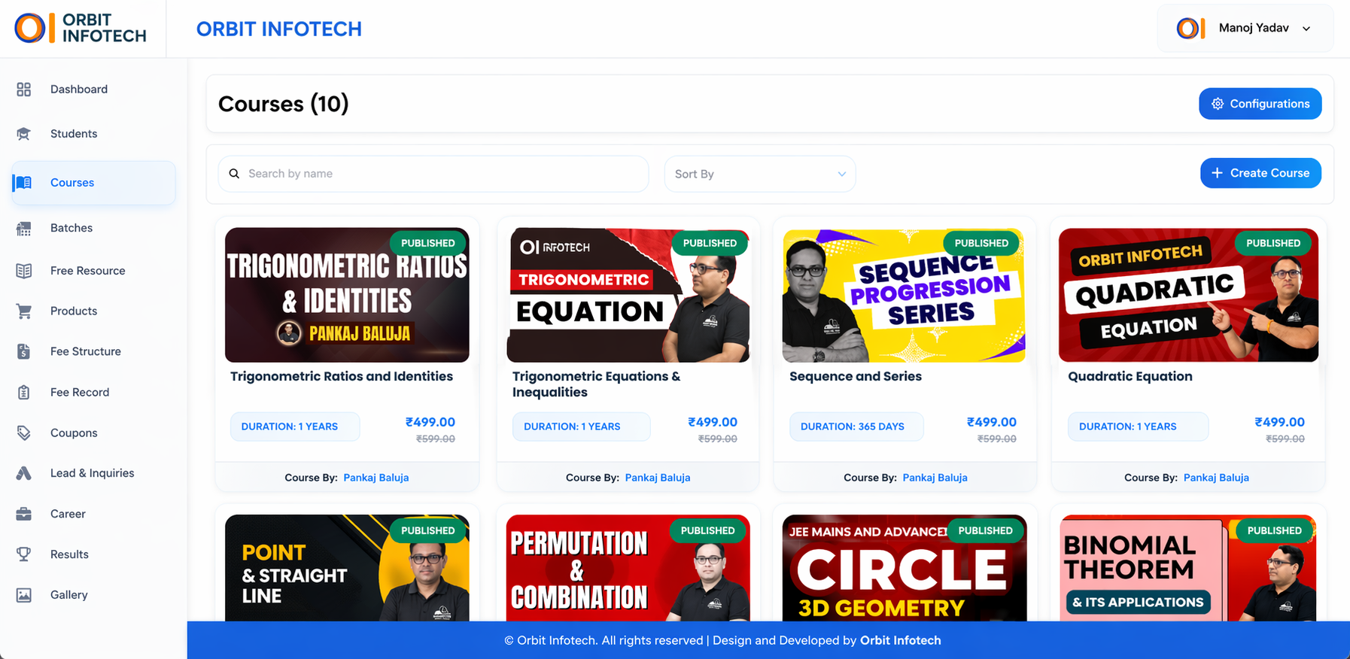Click the Batches calendar icon
This screenshot has height=659, width=1350.
24,229
